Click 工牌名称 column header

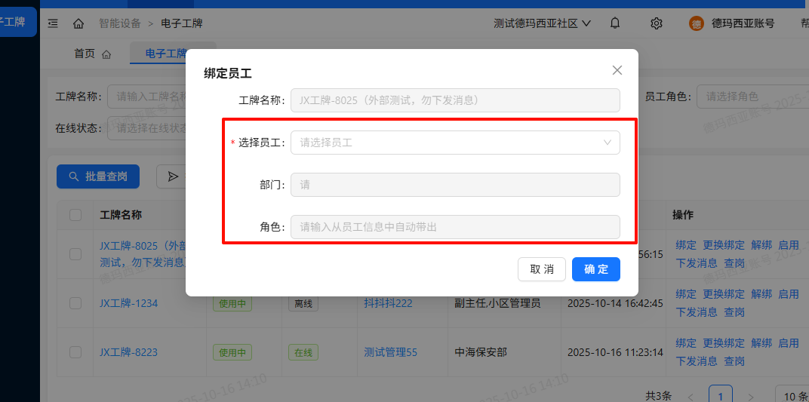point(121,215)
